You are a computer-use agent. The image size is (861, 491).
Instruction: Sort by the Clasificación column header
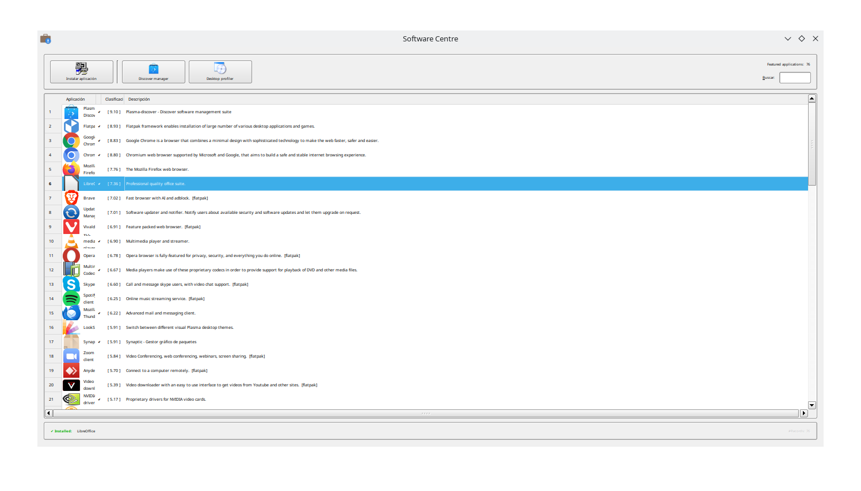(113, 99)
